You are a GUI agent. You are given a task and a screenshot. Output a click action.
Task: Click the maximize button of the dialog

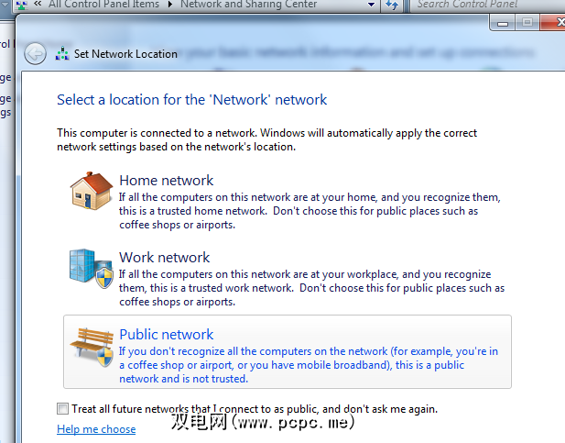[527, 23]
